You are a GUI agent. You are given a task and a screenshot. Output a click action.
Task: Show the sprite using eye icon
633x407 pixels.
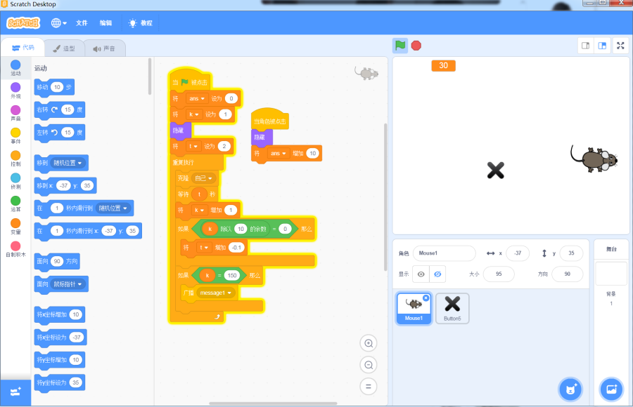pos(421,274)
